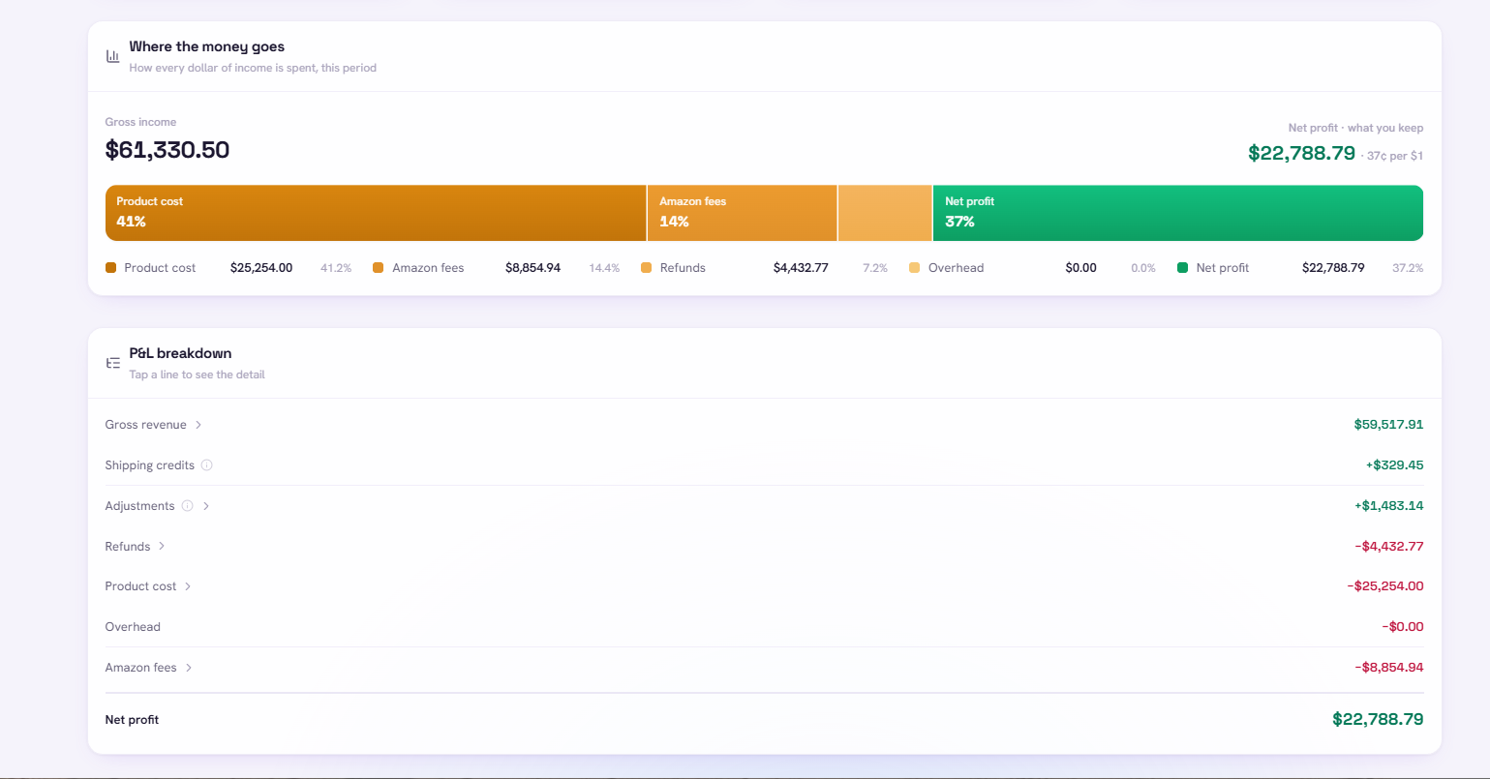The height and width of the screenshot is (779, 1490).
Task: Click the Amazon fees 14% bar segment
Action: (x=743, y=213)
